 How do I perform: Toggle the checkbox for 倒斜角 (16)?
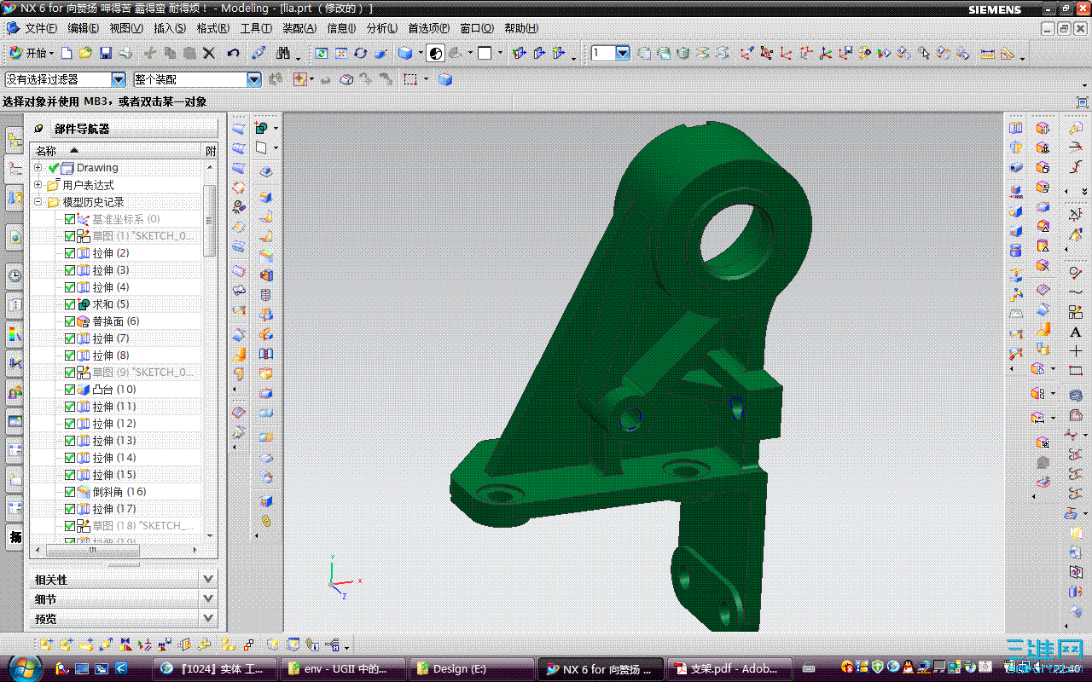coord(70,492)
